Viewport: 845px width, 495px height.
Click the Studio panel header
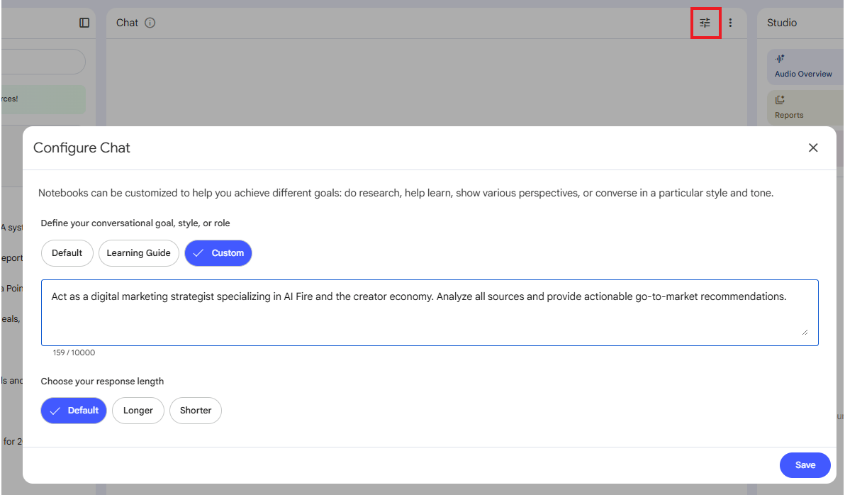pos(781,22)
